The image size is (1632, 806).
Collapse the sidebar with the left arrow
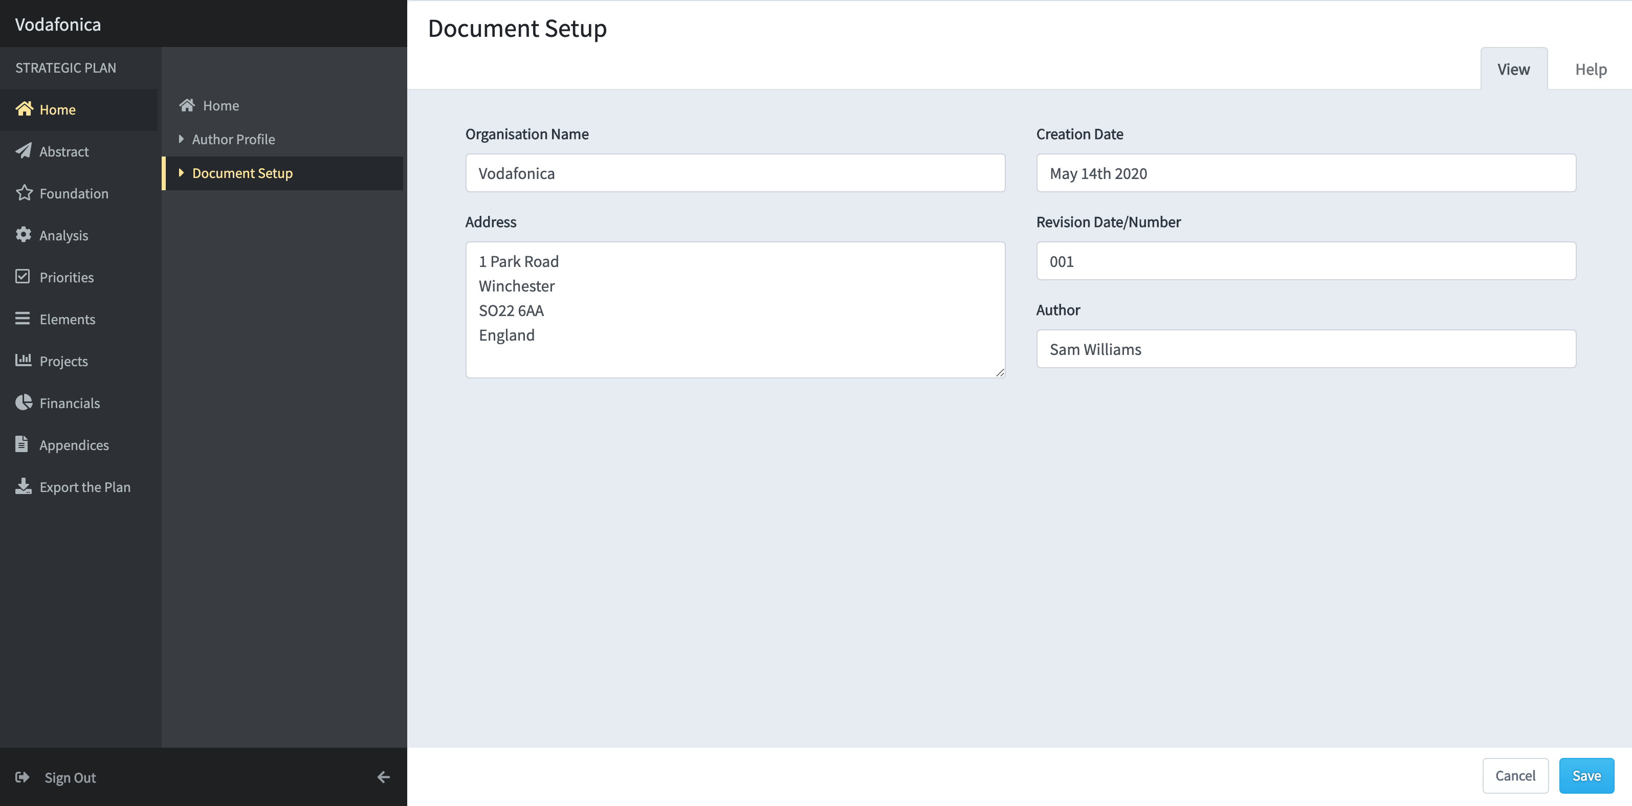point(383,777)
